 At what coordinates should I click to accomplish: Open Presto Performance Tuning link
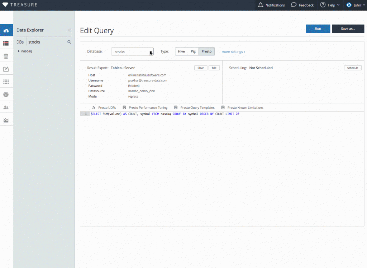point(148,108)
